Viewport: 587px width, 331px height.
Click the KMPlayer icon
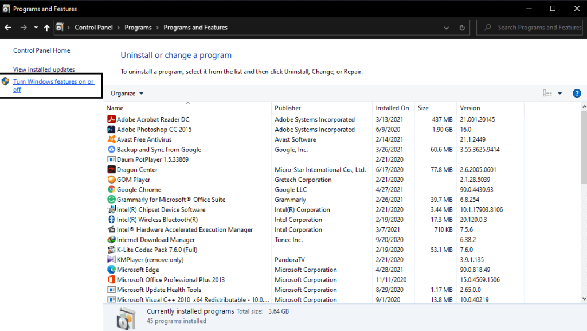(x=111, y=259)
